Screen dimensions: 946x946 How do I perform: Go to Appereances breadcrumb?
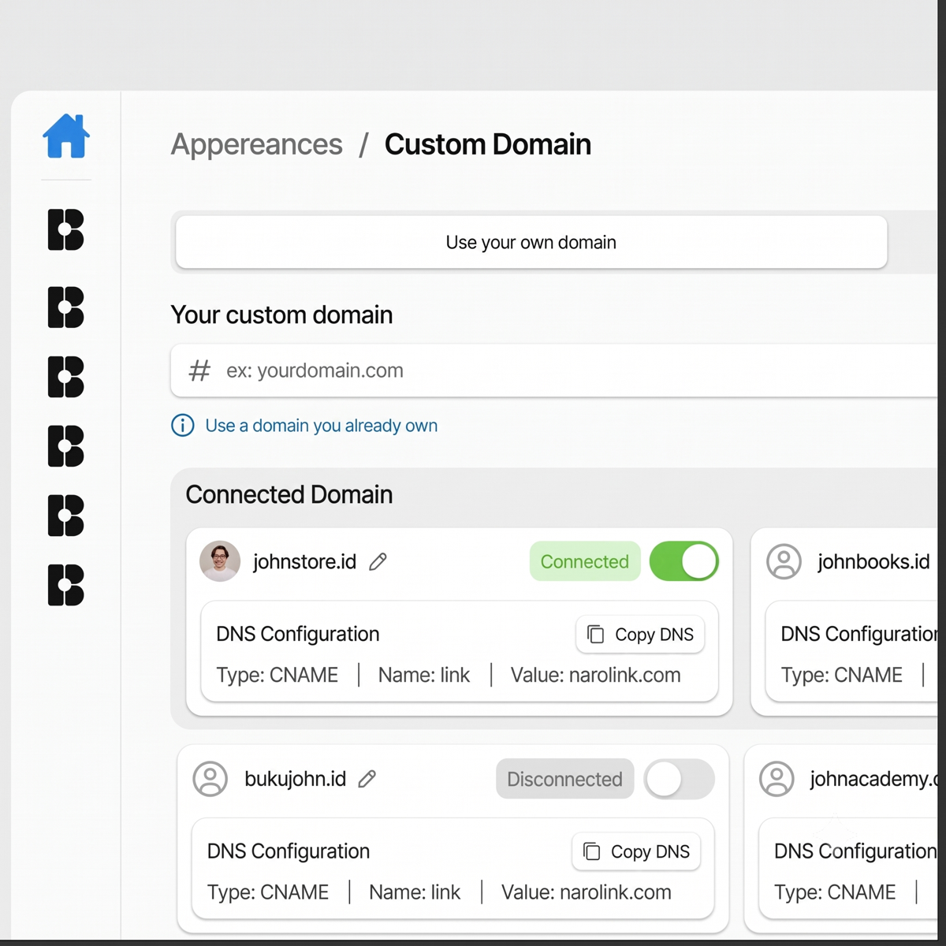click(257, 145)
